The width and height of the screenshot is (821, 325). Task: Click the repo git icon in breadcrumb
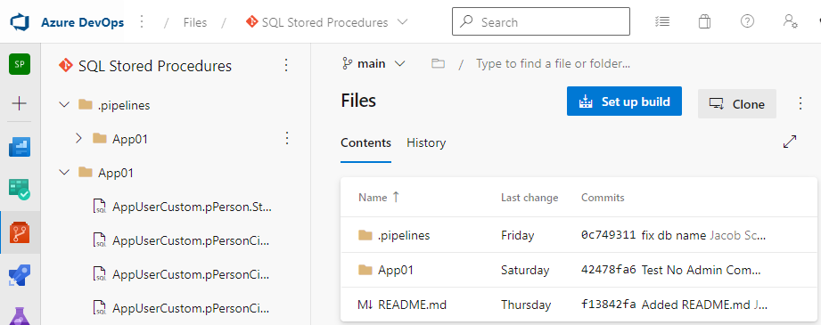252,22
